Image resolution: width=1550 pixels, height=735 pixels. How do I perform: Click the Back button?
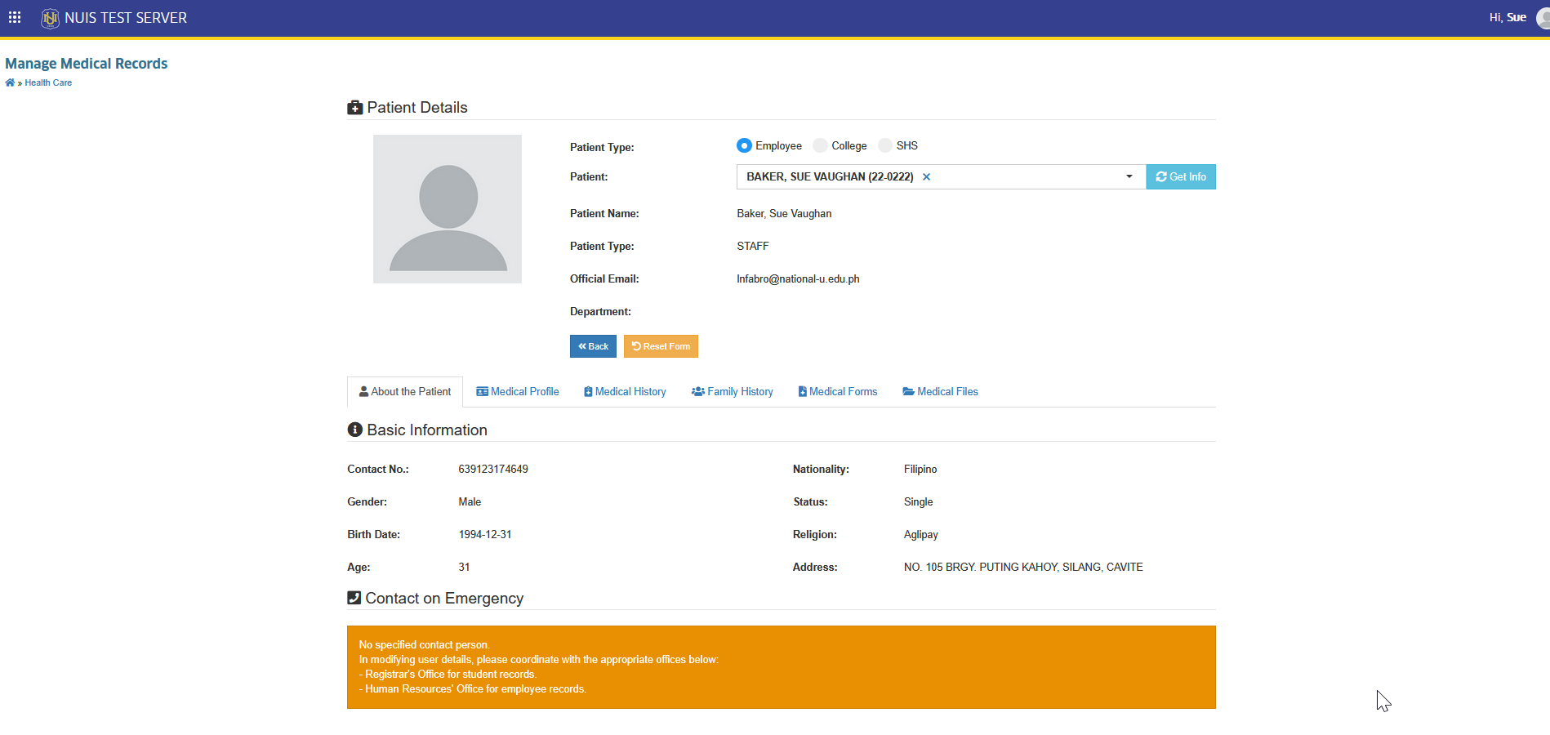593,346
